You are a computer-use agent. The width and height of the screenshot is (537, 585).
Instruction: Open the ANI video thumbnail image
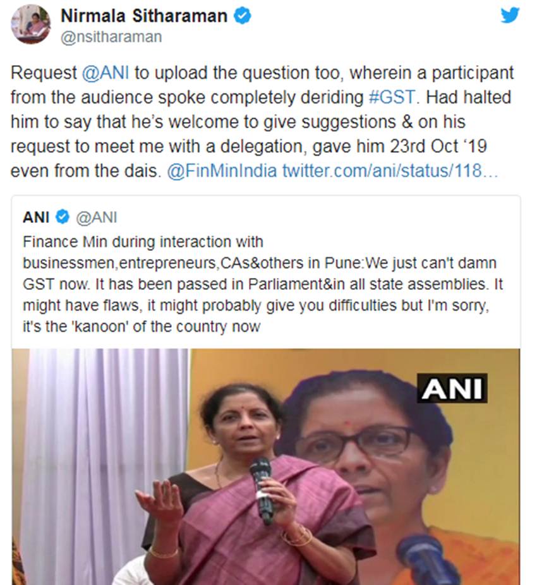pos(266,467)
